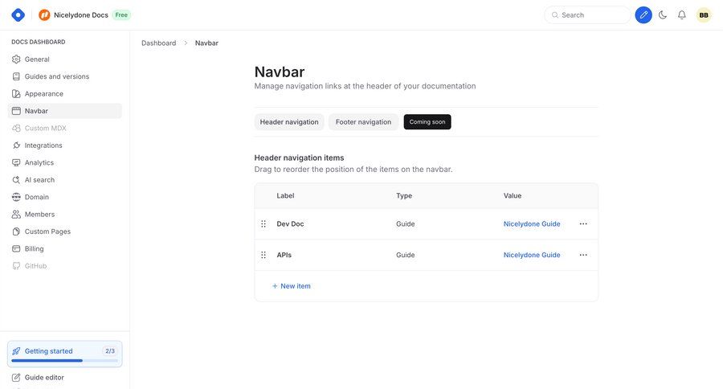723x389 pixels.
Task: Open Appearance settings
Action: (64, 94)
